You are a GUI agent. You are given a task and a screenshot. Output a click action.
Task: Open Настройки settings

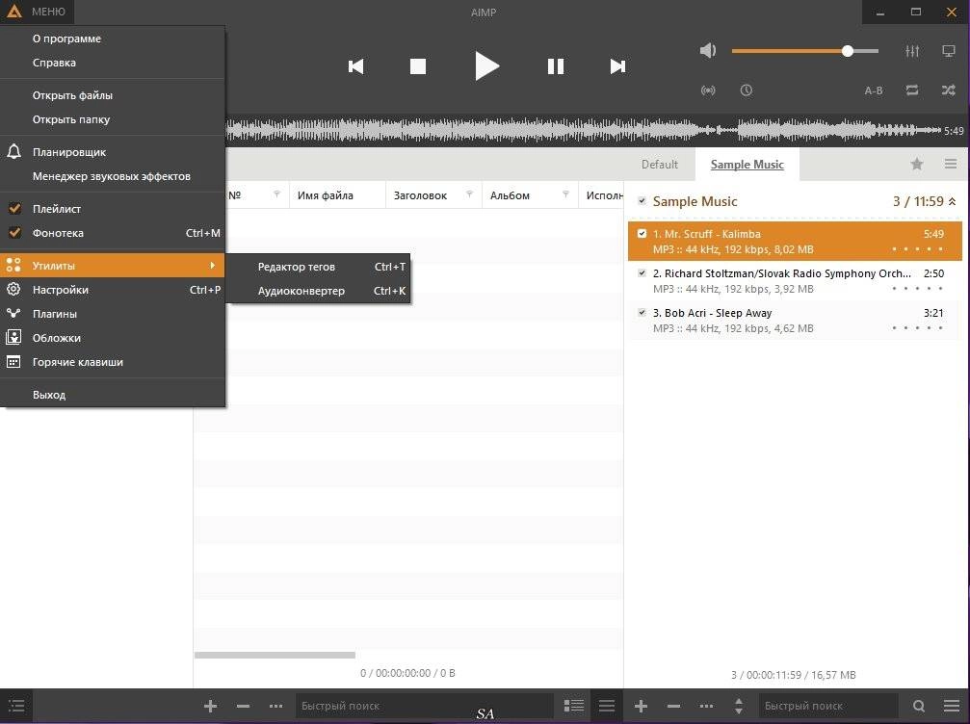tap(112, 290)
